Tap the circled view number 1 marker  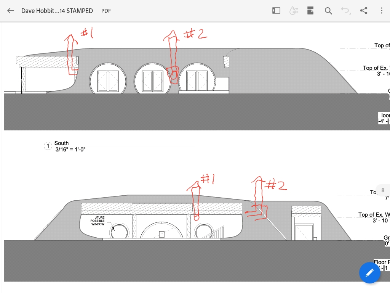[48, 146]
